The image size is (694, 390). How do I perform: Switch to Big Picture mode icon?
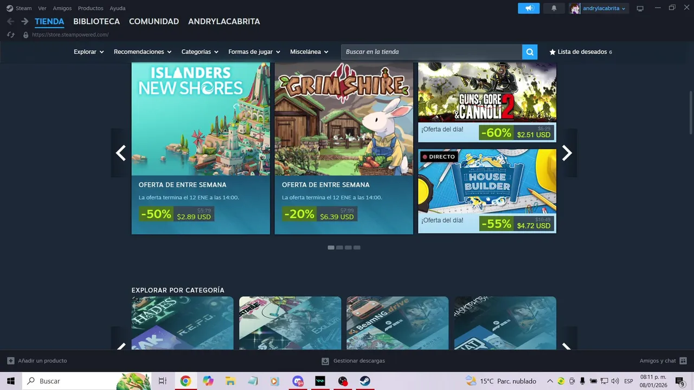[640, 8]
